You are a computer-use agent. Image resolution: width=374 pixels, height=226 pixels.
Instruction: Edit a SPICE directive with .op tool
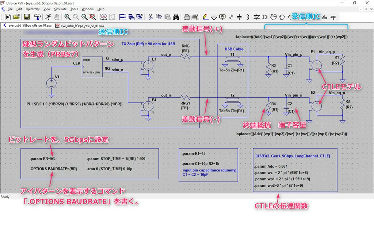[x=333, y=16]
